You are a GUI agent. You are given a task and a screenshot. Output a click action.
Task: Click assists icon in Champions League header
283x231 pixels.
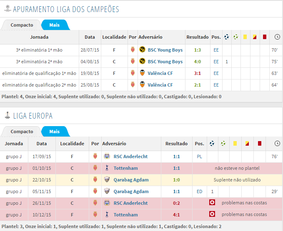[236, 37]
